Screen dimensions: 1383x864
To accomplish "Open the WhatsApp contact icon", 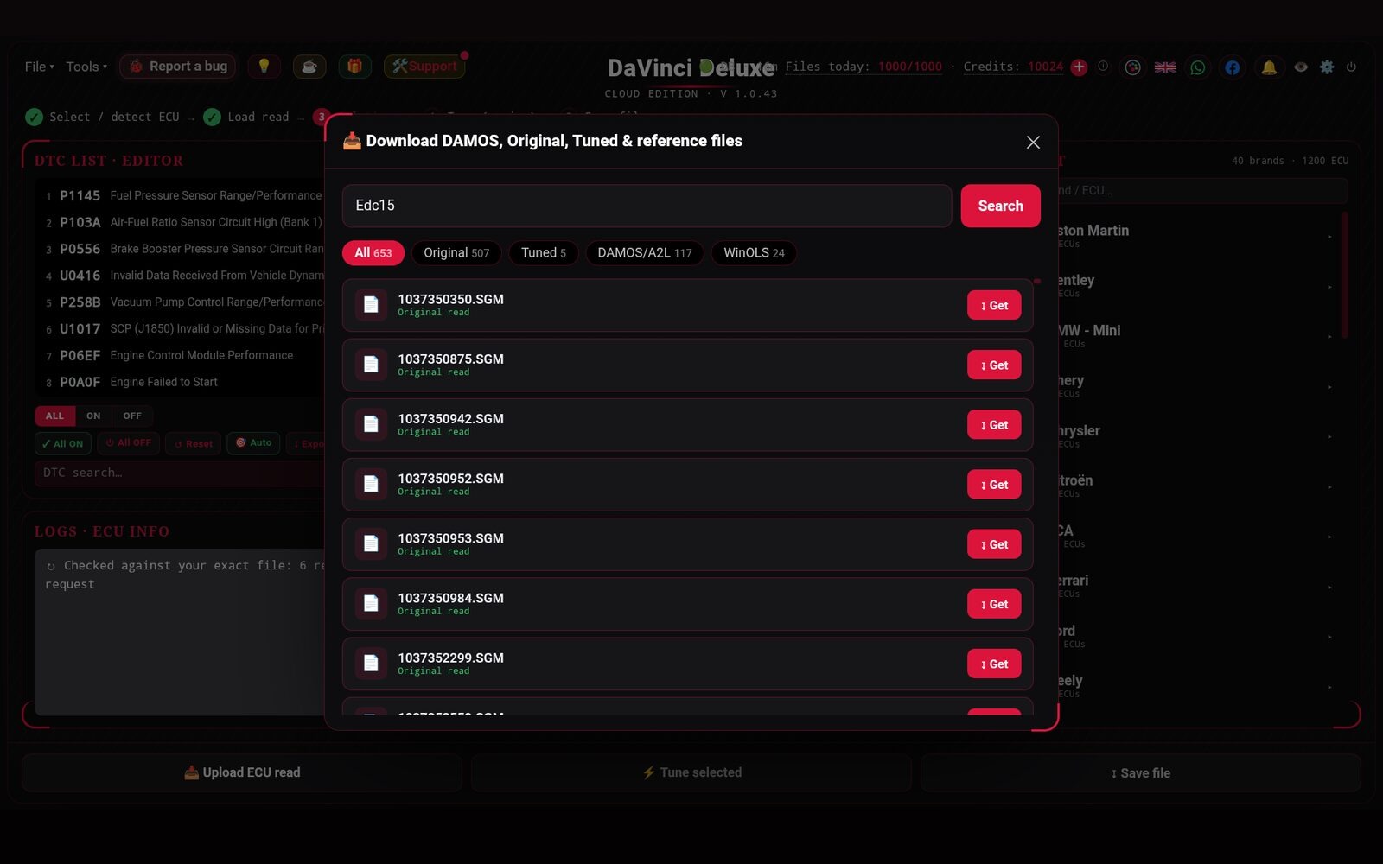I will click(x=1198, y=67).
